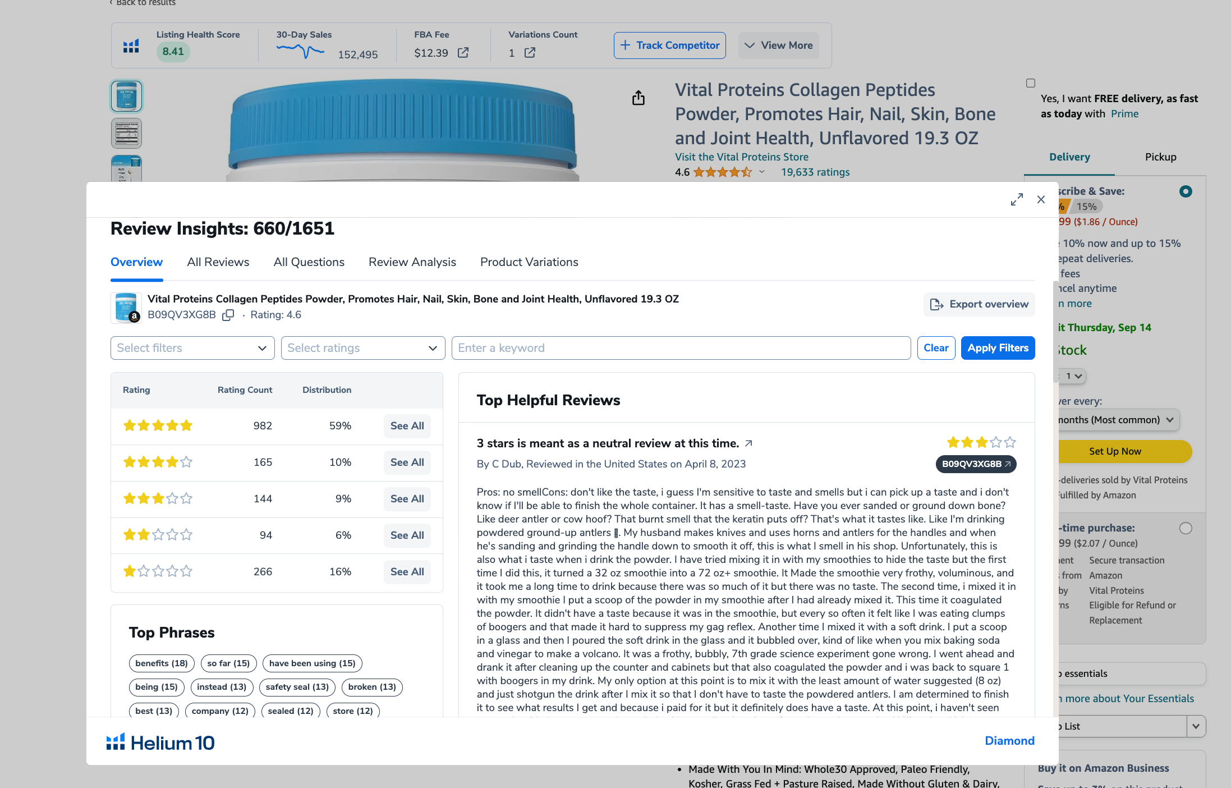Go to the Product Variations tab

pyautogui.click(x=529, y=262)
